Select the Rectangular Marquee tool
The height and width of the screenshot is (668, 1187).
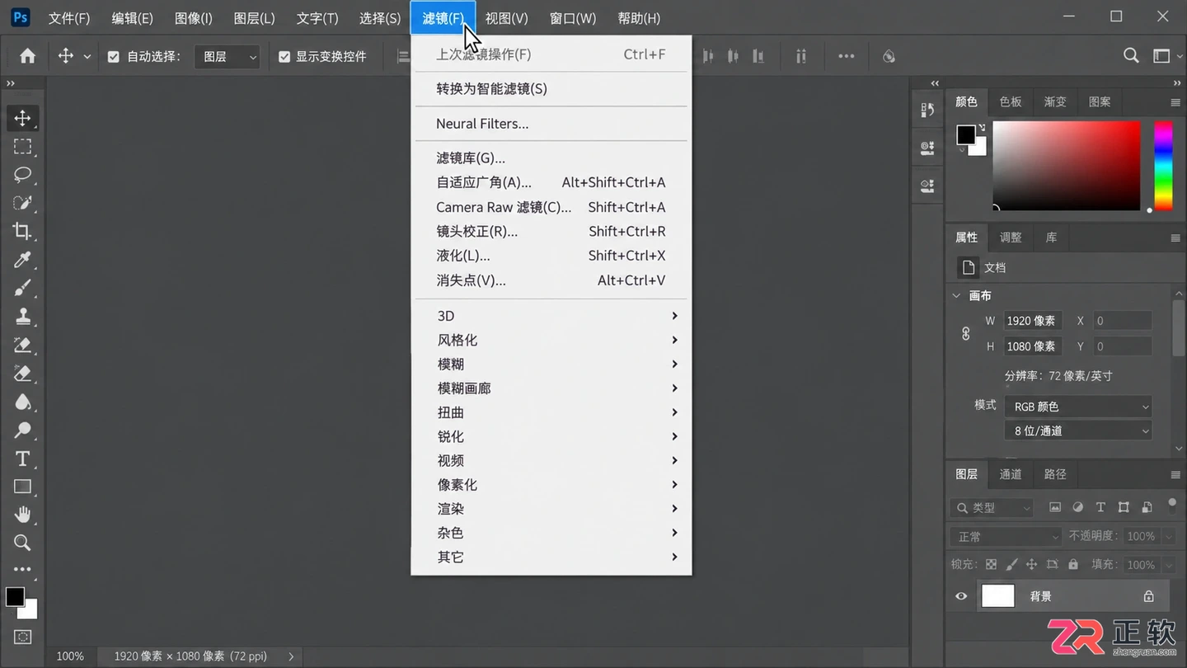(22, 147)
